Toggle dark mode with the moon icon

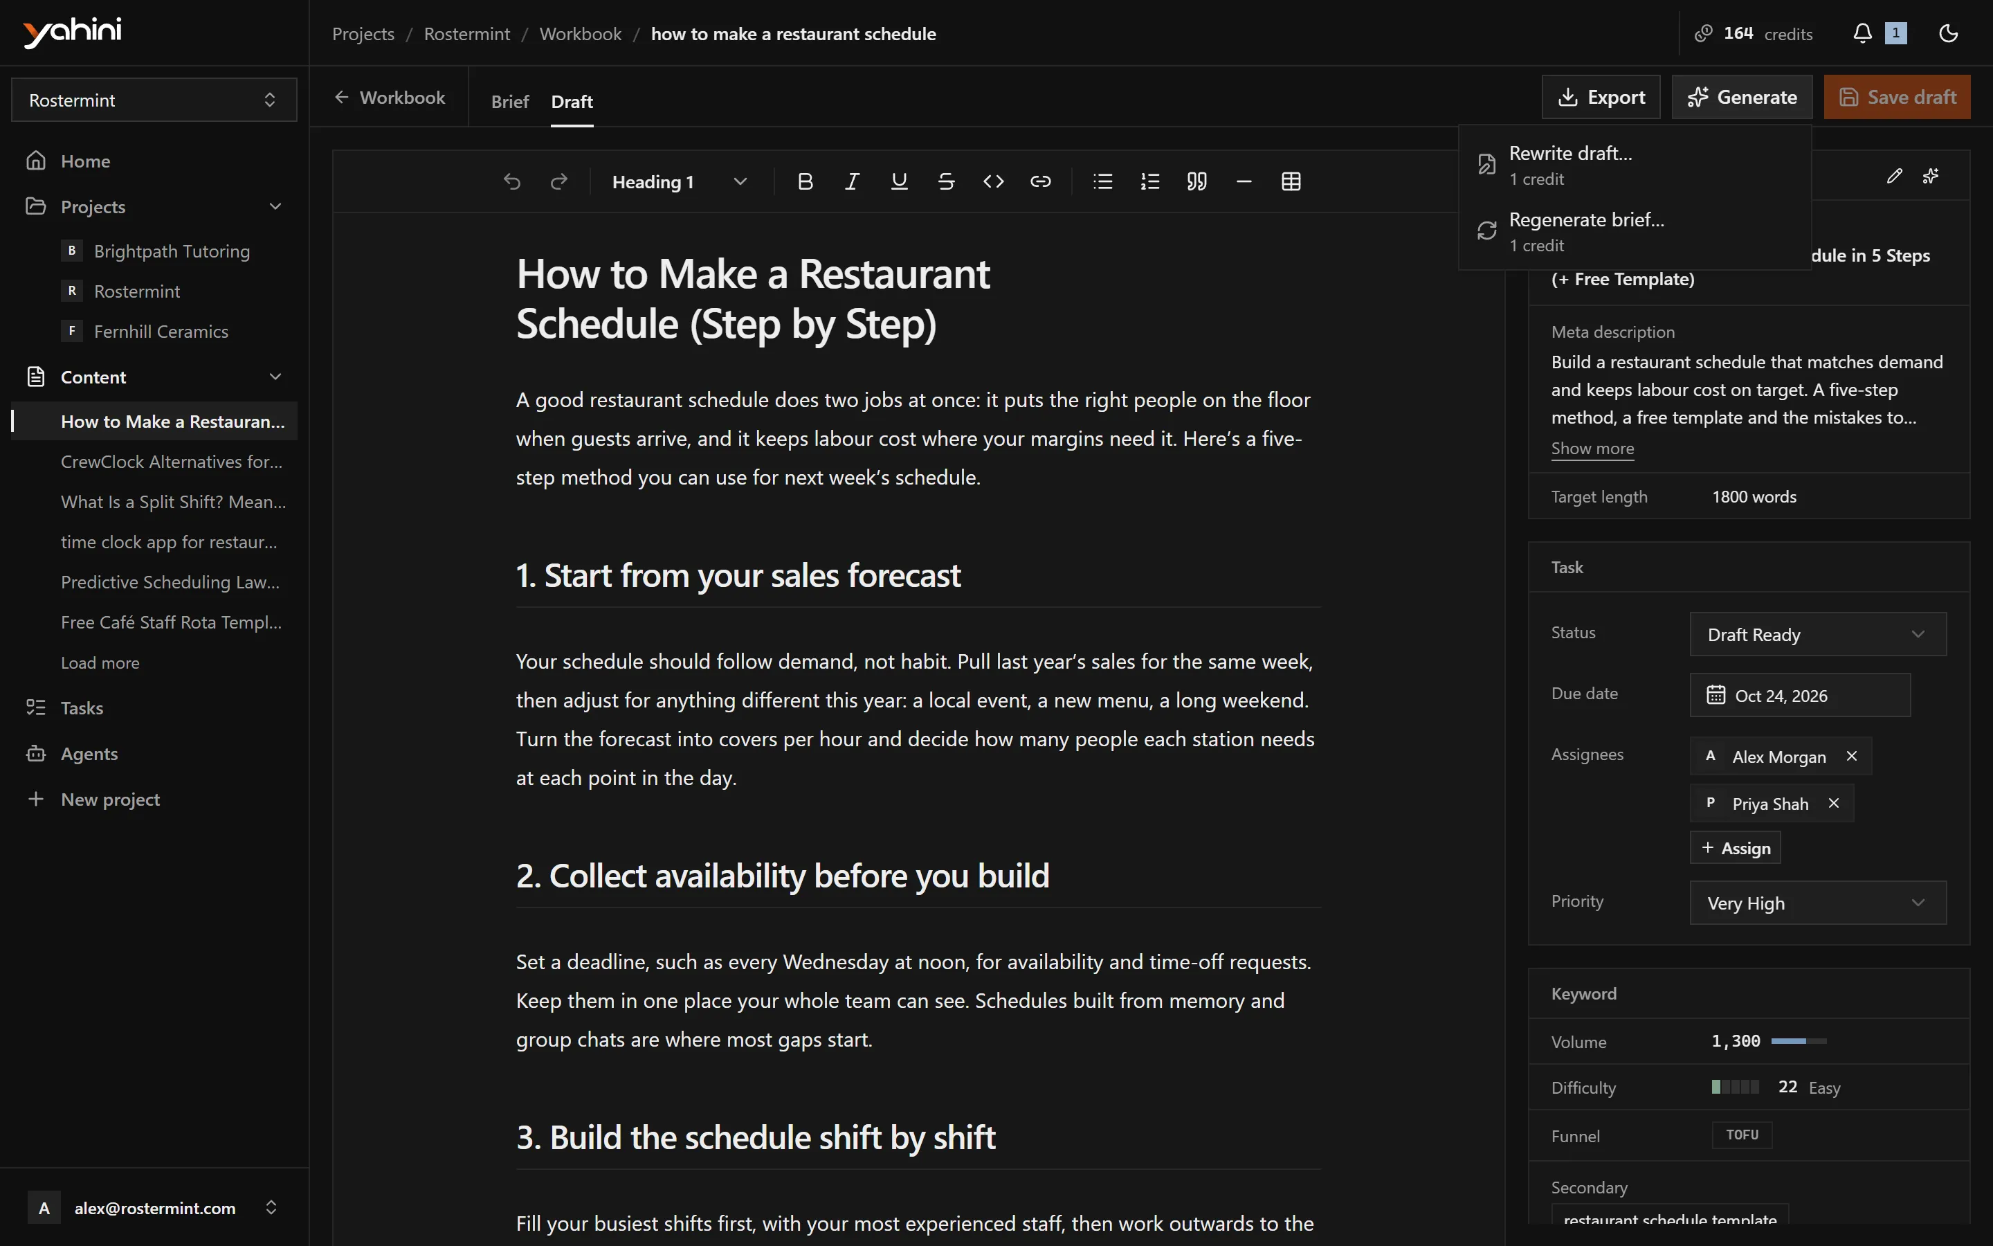point(1948,33)
